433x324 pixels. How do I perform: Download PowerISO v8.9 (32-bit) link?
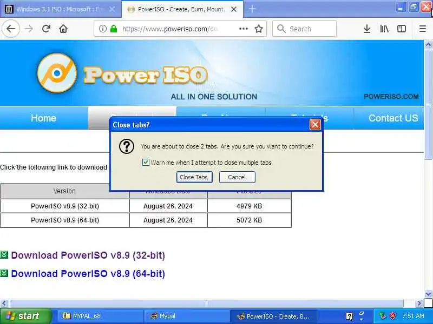click(88, 255)
